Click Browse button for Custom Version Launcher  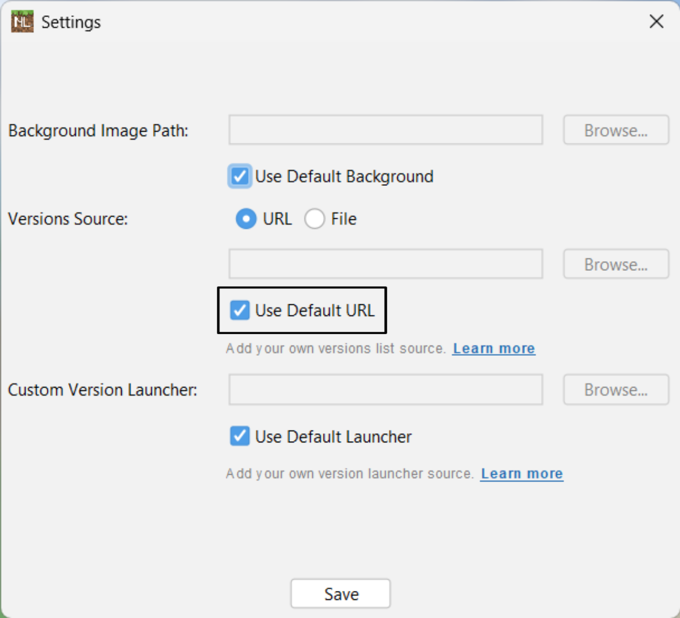pos(616,390)
